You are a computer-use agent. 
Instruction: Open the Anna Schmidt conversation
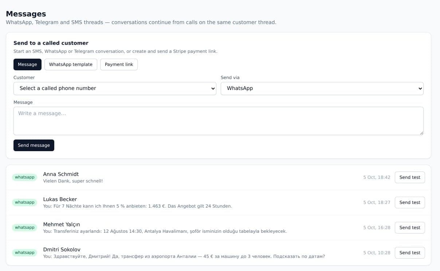click(x=219, y=177)
